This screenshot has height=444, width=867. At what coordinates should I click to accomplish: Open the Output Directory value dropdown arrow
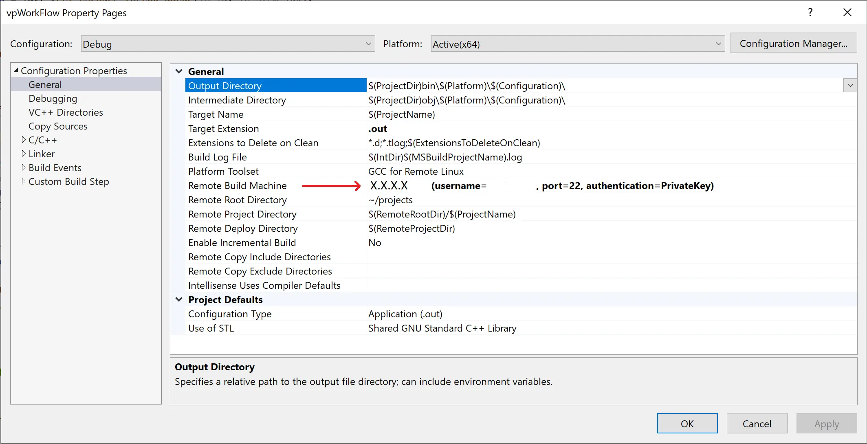point(850,86)
